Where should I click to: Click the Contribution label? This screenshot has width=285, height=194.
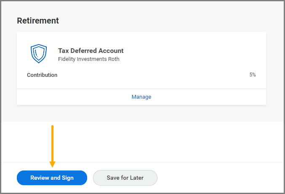42,75
